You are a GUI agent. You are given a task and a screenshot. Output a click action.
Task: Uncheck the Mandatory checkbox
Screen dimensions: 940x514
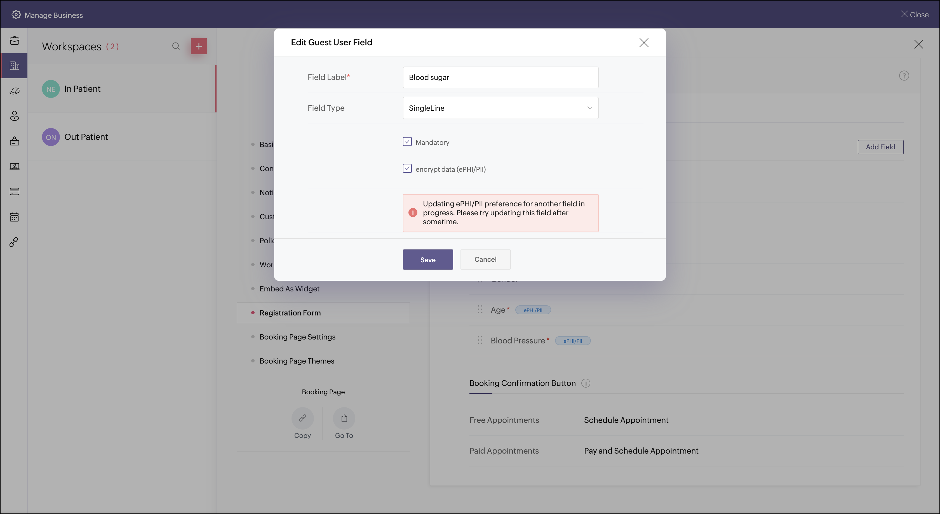407,142
